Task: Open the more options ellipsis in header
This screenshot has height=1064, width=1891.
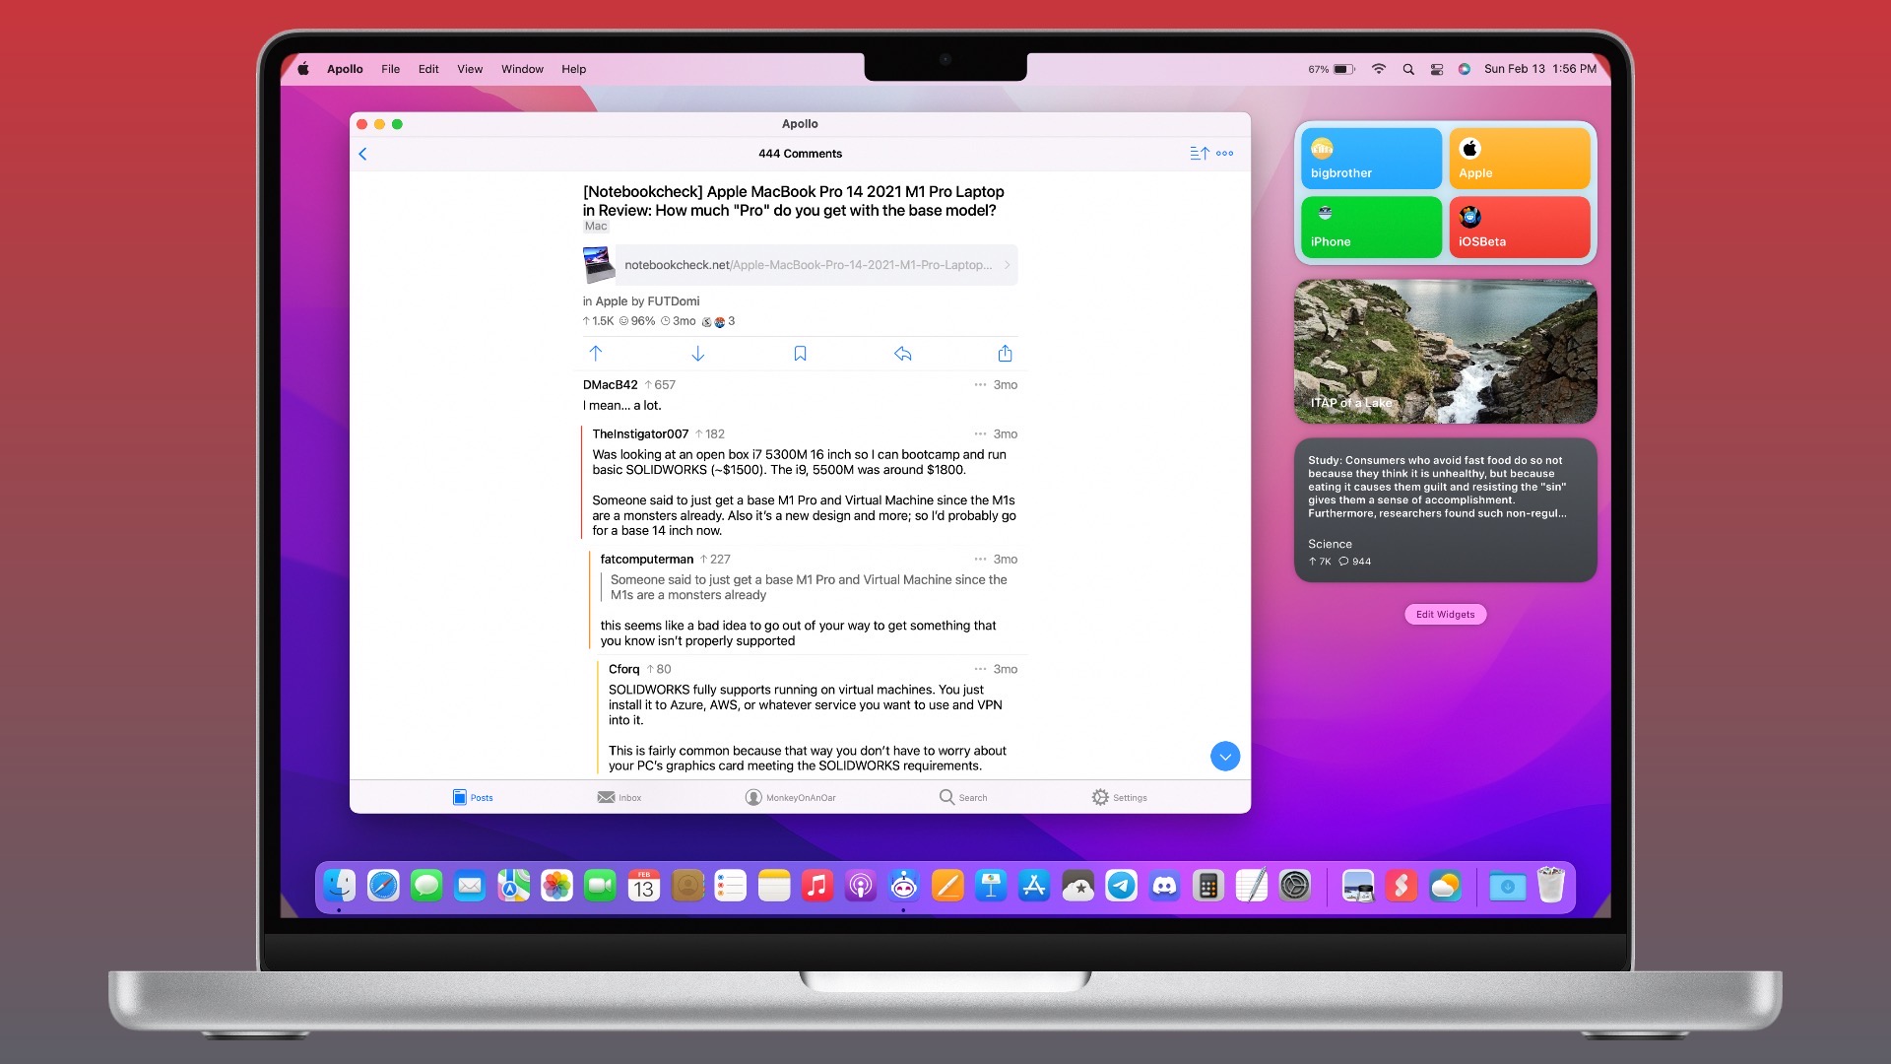Action: point(1225,154)
